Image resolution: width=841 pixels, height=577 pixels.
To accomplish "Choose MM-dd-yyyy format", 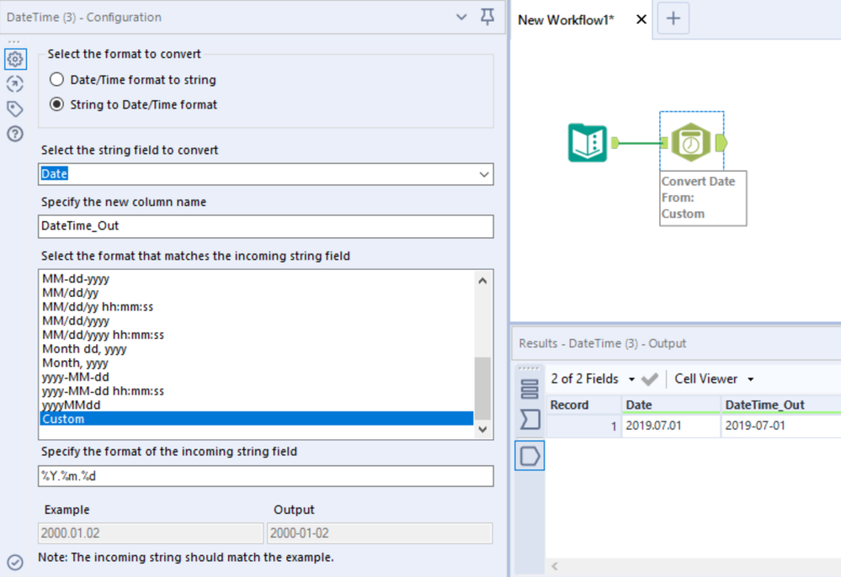I will click(257, 278).
